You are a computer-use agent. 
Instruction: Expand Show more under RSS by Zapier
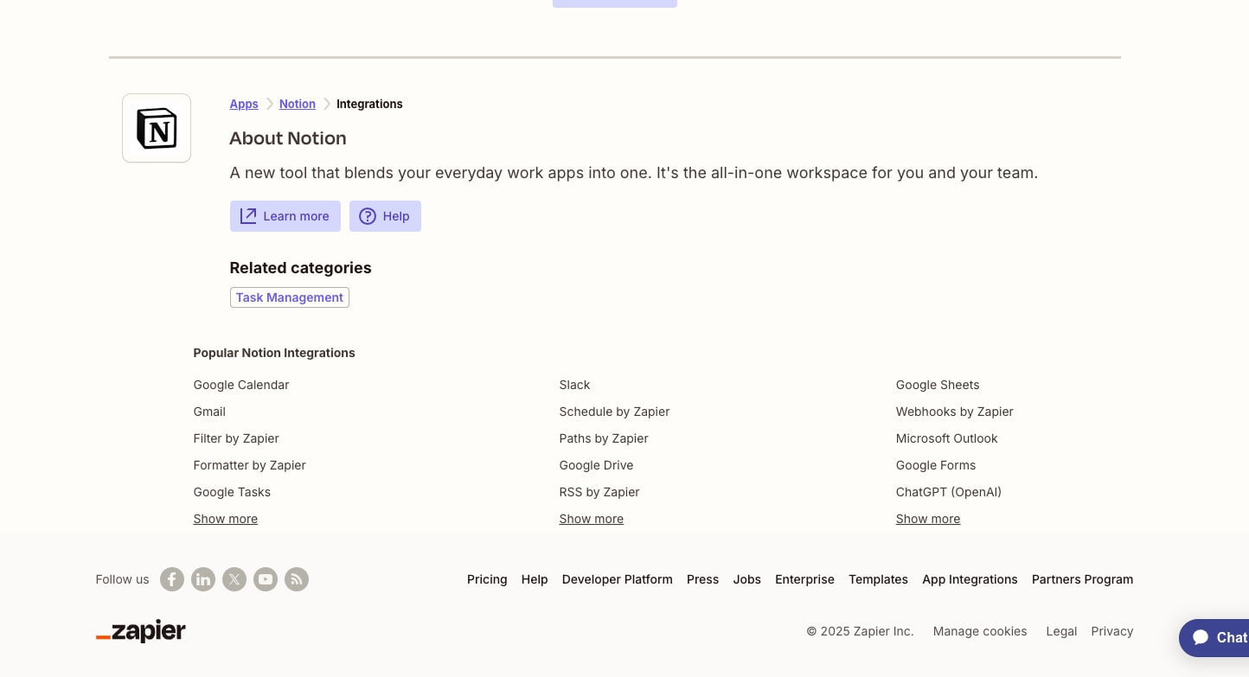[x=592, y=519]
